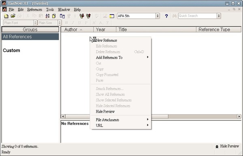Expand Add References To submenu
The height and width of the screenshot is (156, 243).
[121, 58]
